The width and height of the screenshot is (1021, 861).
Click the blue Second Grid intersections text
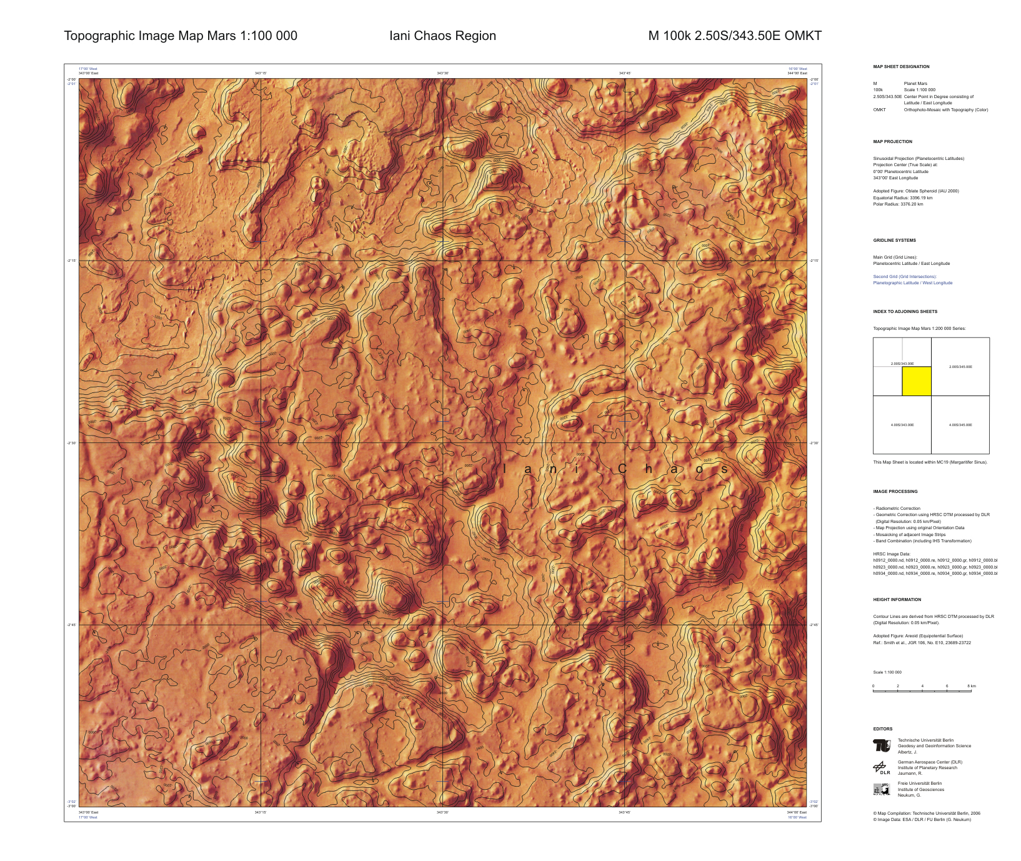pos(904,276)
